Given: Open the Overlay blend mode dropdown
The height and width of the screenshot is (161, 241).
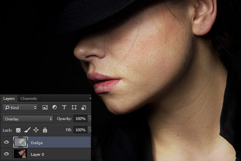Looking at the screenshot, I should pyautogui.click(x=28, y=119).
